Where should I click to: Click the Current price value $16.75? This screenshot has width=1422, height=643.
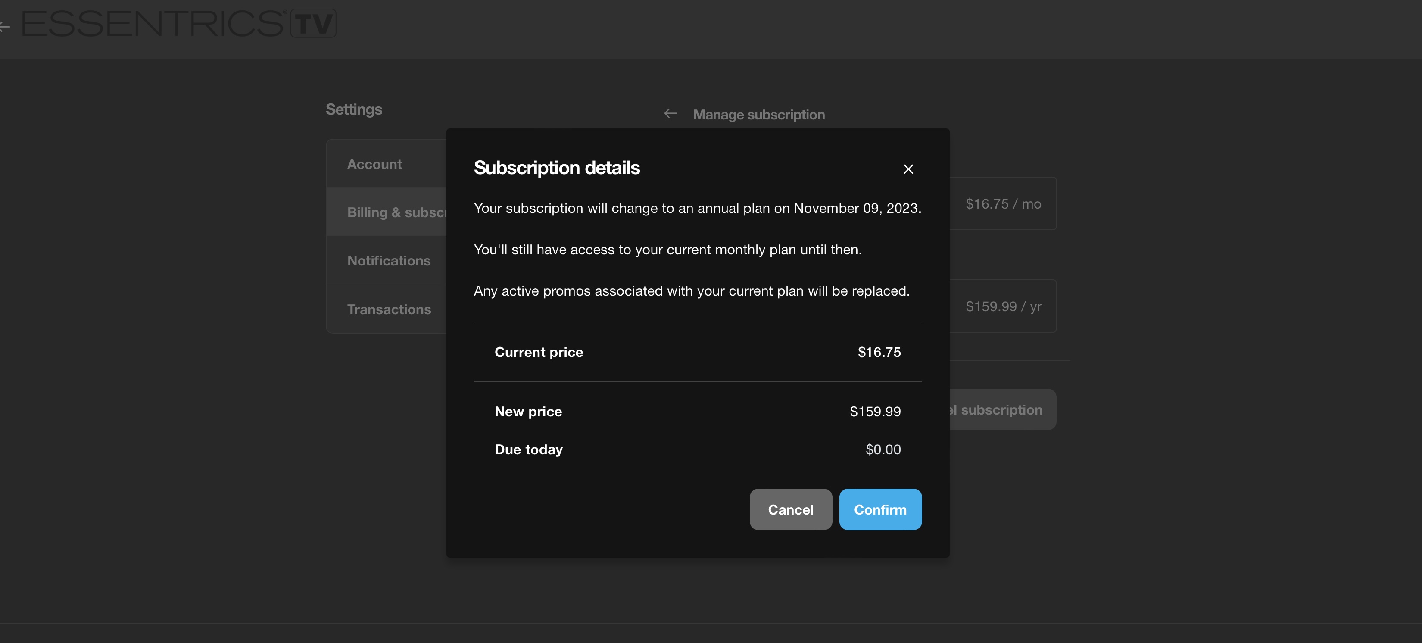click(x=879, y=352)
